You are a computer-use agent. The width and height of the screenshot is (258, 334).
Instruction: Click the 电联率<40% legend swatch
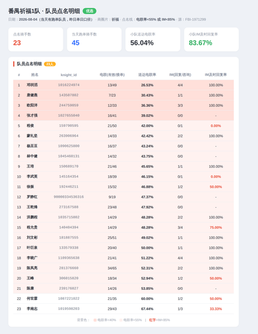click(x=95, y=320)
